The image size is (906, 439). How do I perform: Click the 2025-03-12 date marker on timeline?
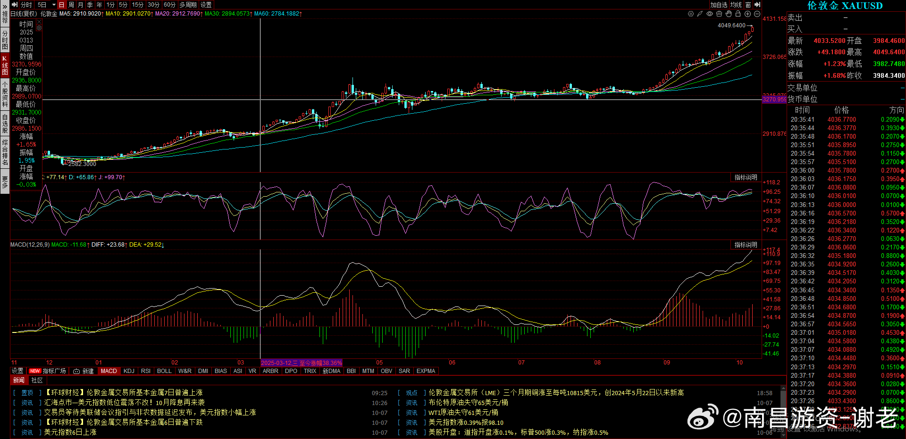301,363
